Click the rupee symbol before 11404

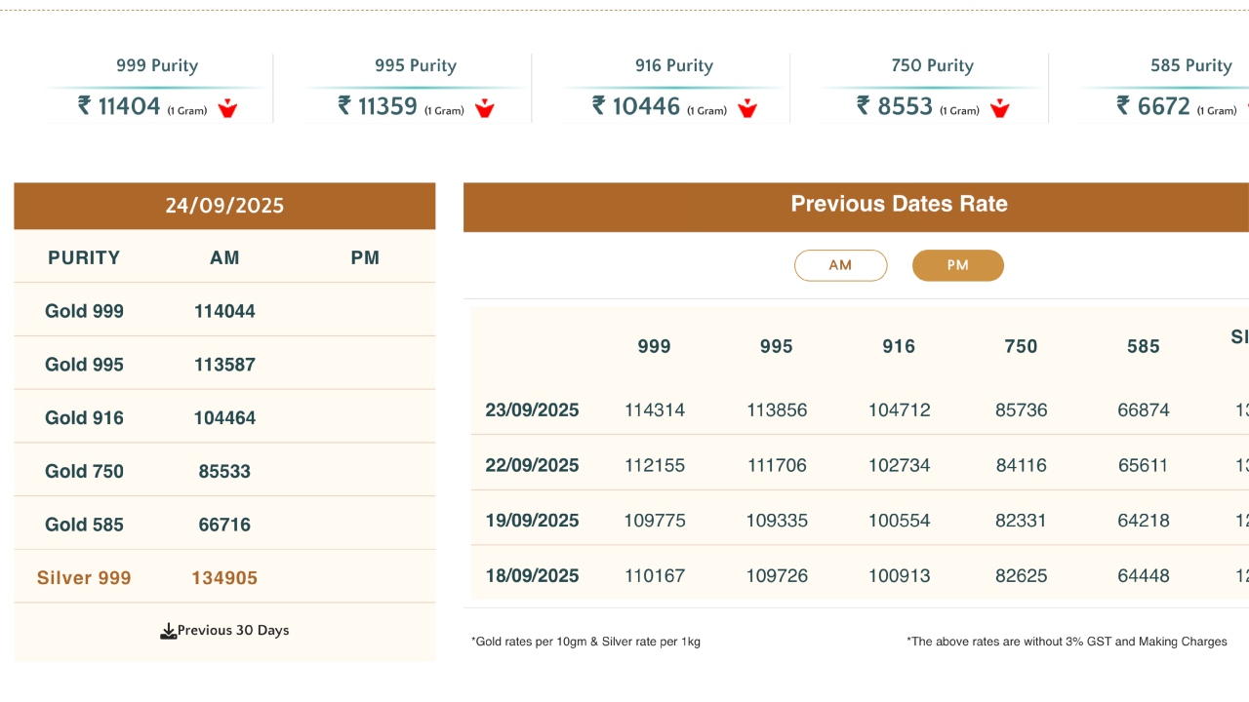(x=85, y=105)
